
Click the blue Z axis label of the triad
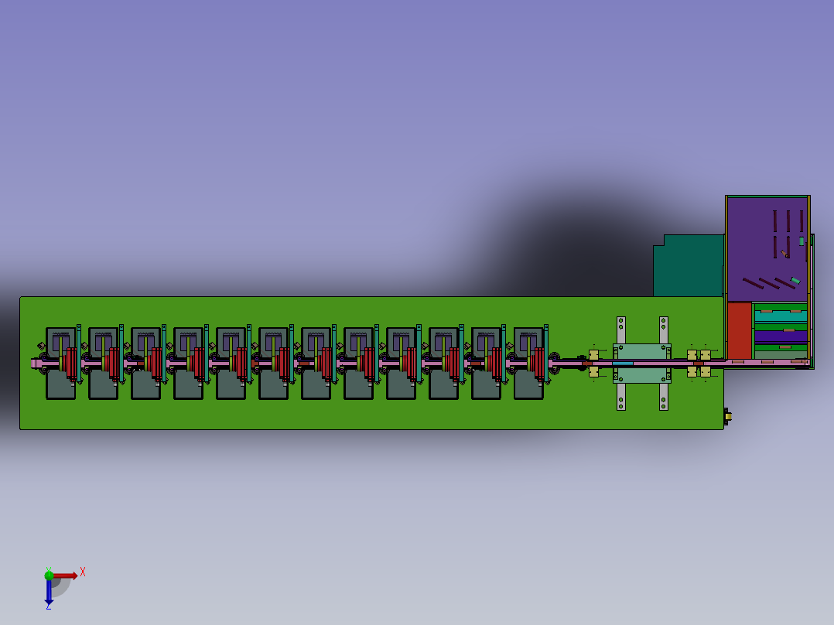click(49, 606)
